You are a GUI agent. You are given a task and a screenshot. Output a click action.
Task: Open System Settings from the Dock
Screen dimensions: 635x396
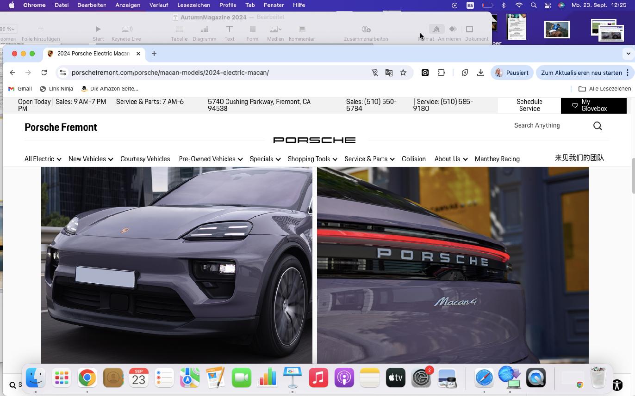pyautogui.click(x=421, y=378)
